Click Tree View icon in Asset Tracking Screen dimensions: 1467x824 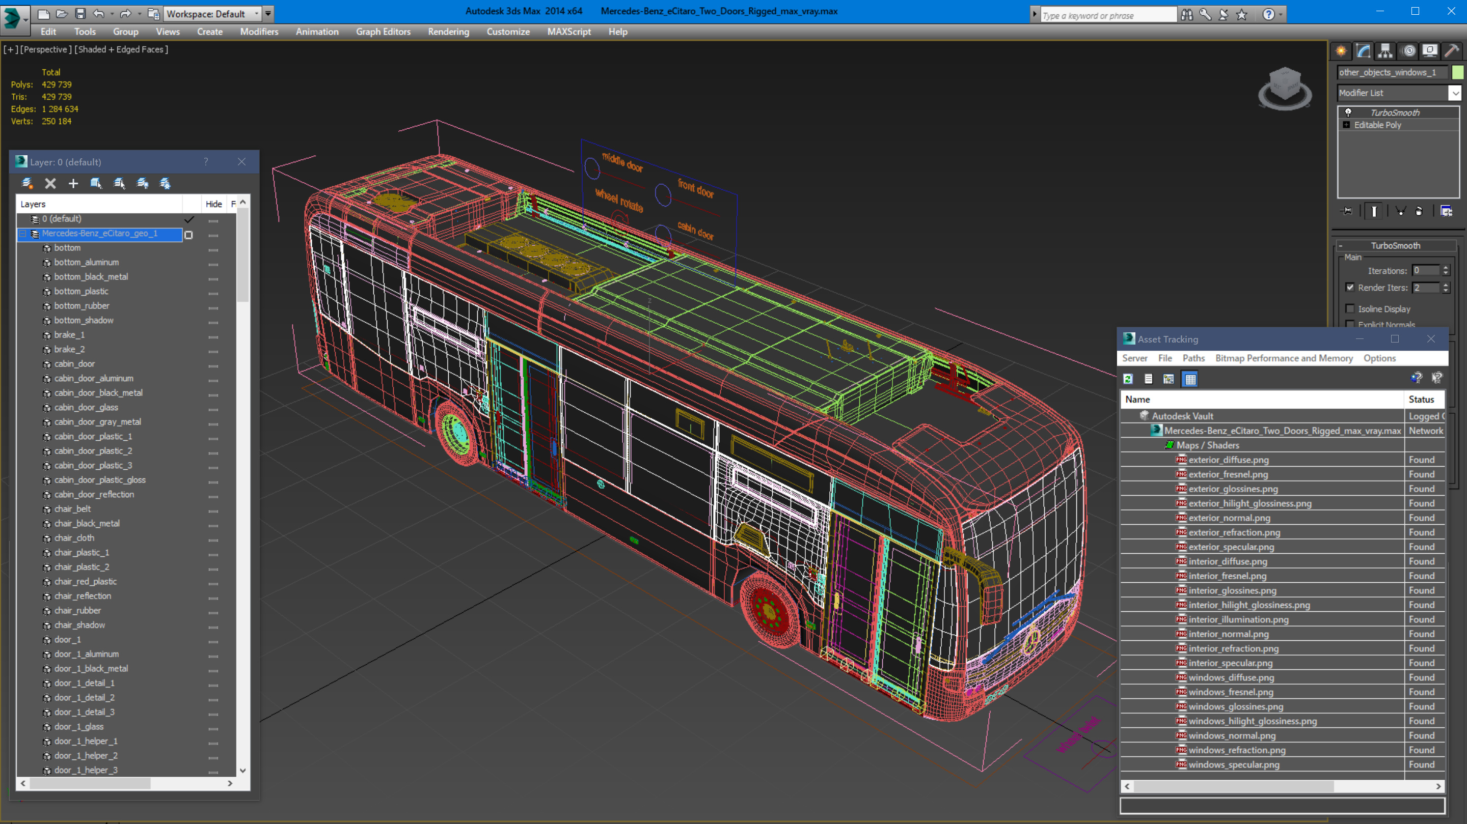(x=1169, y=379)
